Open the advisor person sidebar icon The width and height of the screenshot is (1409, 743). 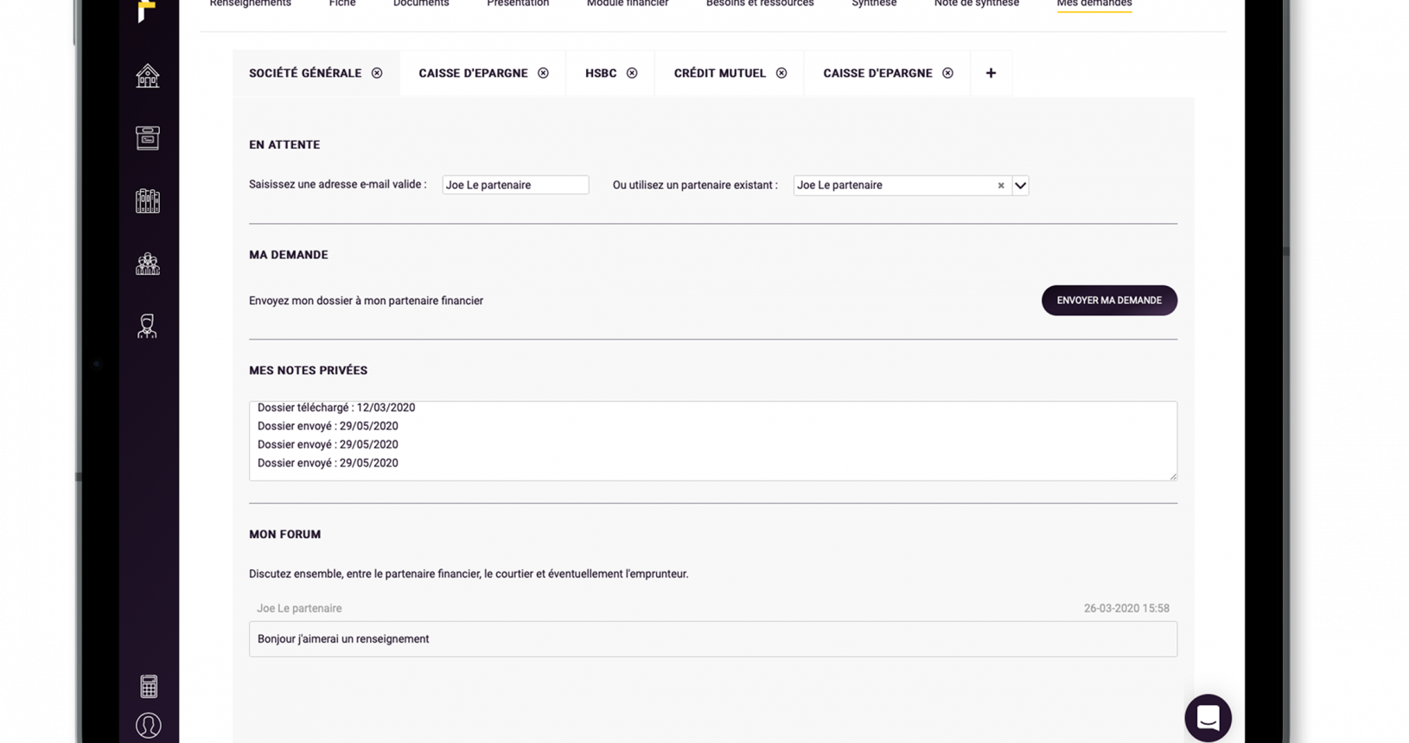coord(148,326)
